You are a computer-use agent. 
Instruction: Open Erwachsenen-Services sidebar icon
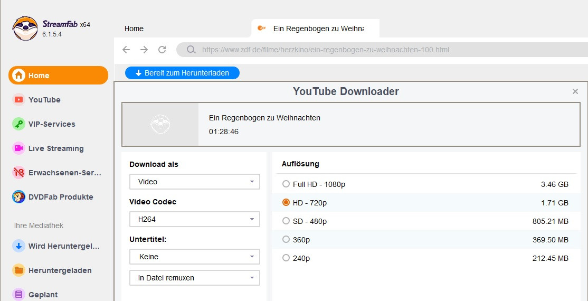19,173
